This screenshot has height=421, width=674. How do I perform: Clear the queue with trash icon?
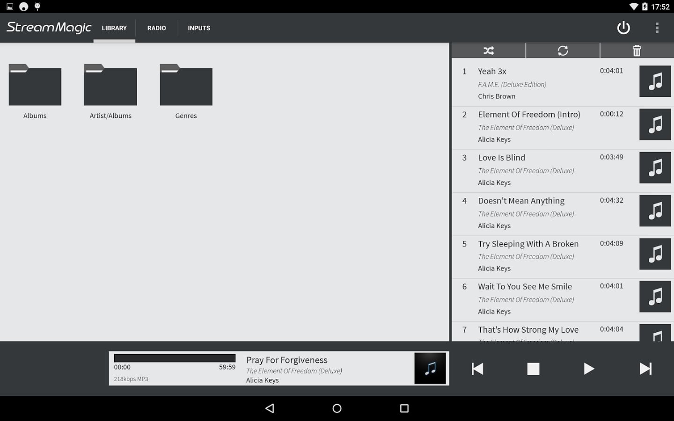[637, 51]
